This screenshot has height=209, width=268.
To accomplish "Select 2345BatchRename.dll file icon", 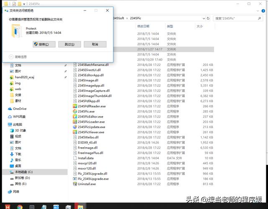I will [75, 65].
